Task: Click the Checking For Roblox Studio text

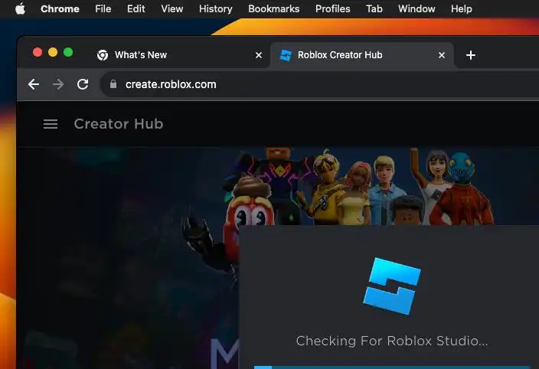Action: tap(392, 341)
